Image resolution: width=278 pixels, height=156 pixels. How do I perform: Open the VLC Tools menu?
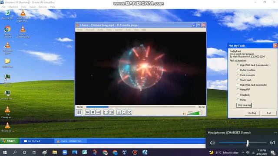pyautogui.click(x=128, y=30)
